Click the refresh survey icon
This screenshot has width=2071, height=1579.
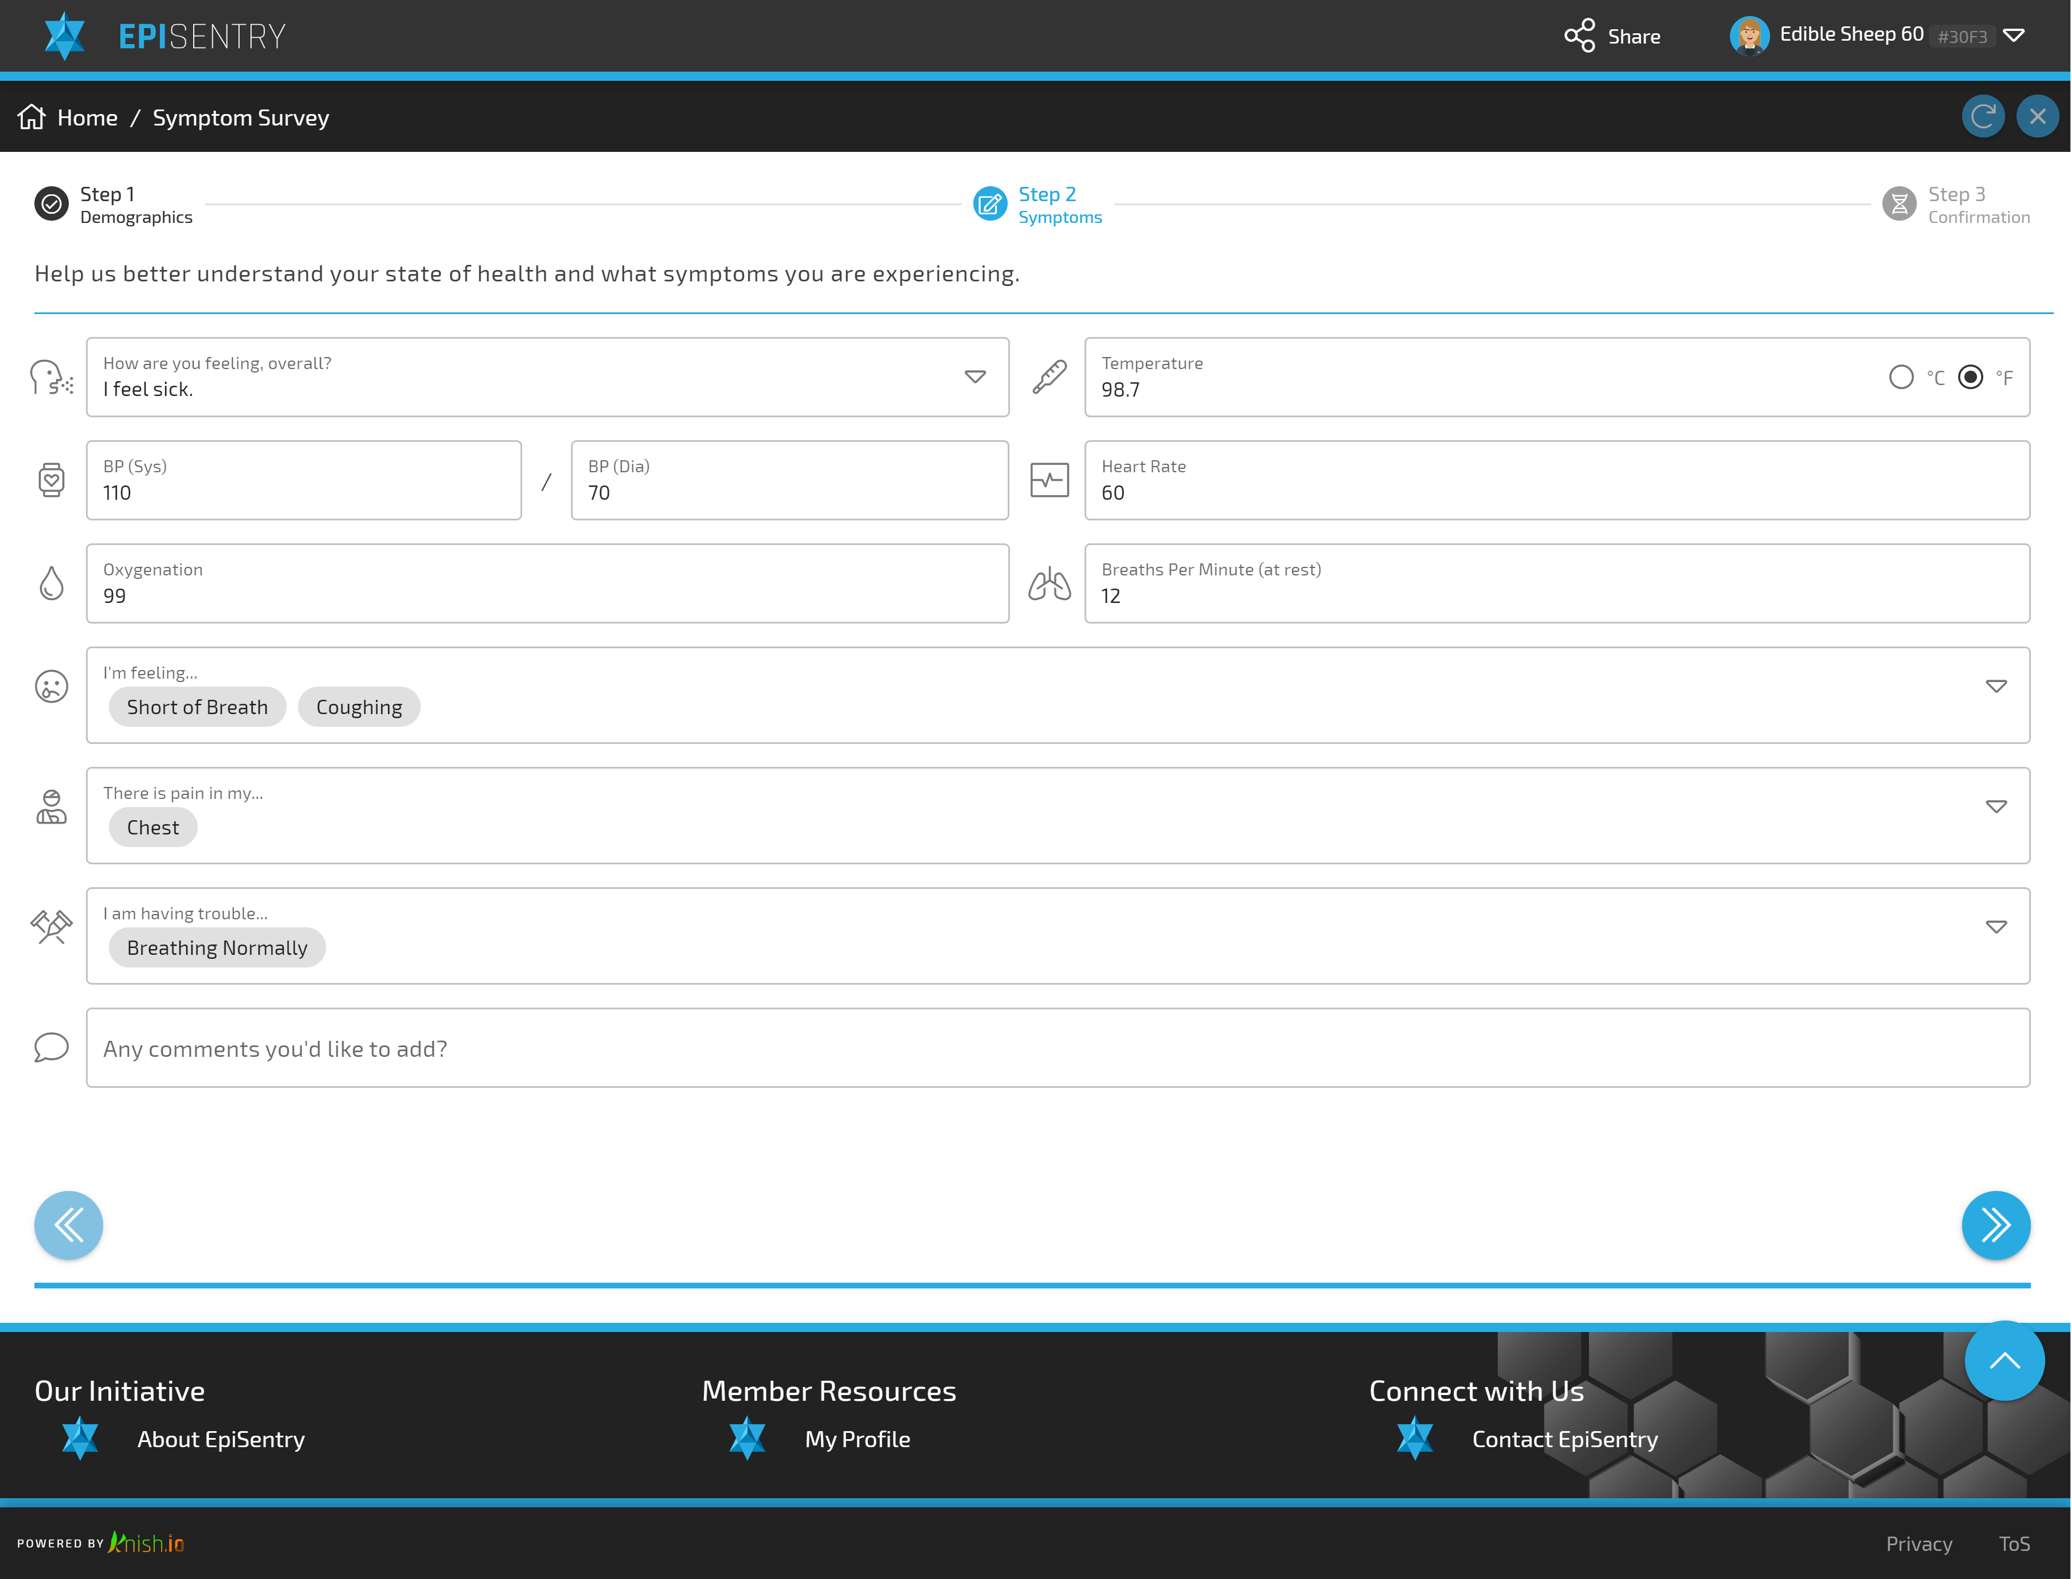(x=1983, y=116)
